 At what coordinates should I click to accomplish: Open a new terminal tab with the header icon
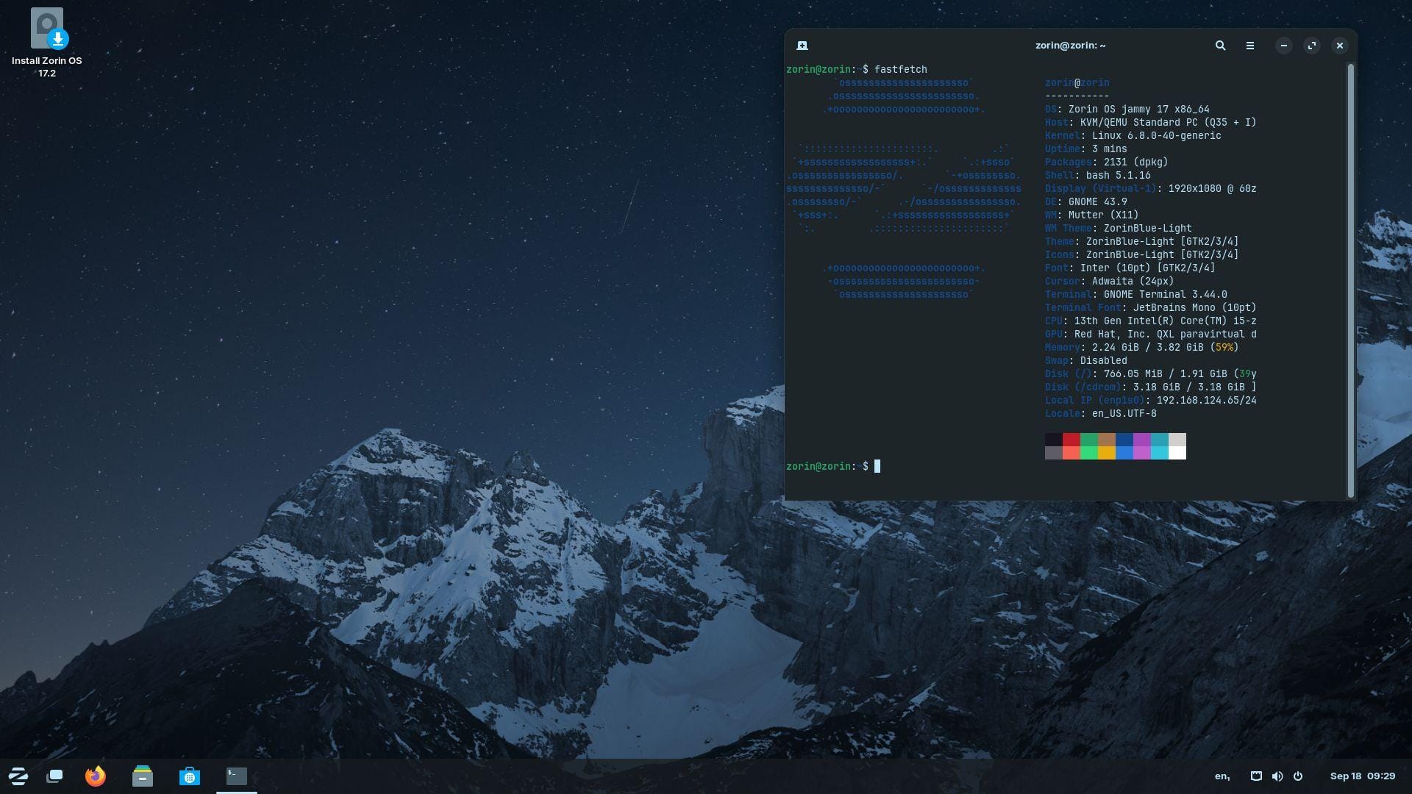click(x=802, y=45)
